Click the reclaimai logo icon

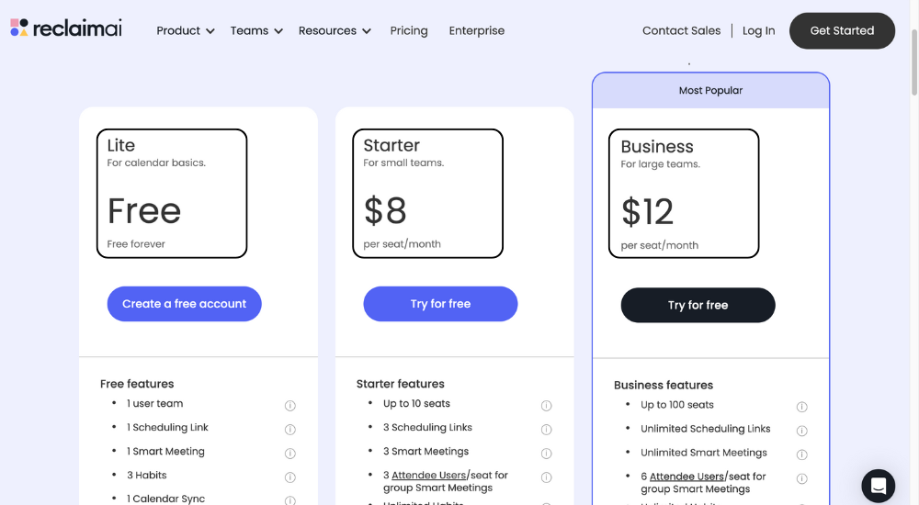pos(18,27)
